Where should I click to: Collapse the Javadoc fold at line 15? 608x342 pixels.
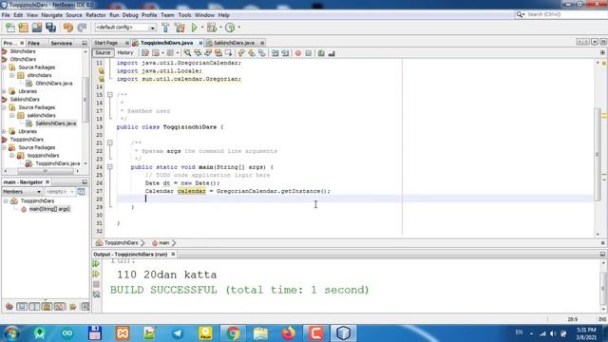click(110, 95)
